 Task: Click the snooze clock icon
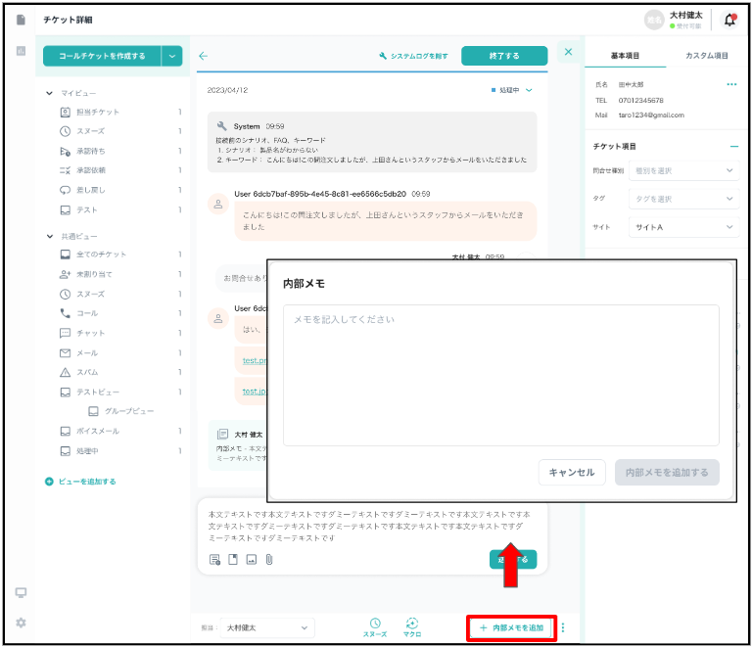[x=375, y=623]
